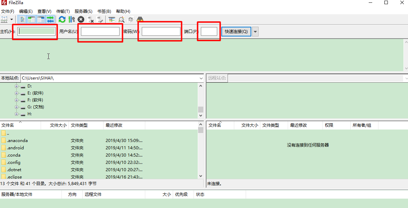Toggle transfer queue display
The image size is (408, 208).
(50, 19)
